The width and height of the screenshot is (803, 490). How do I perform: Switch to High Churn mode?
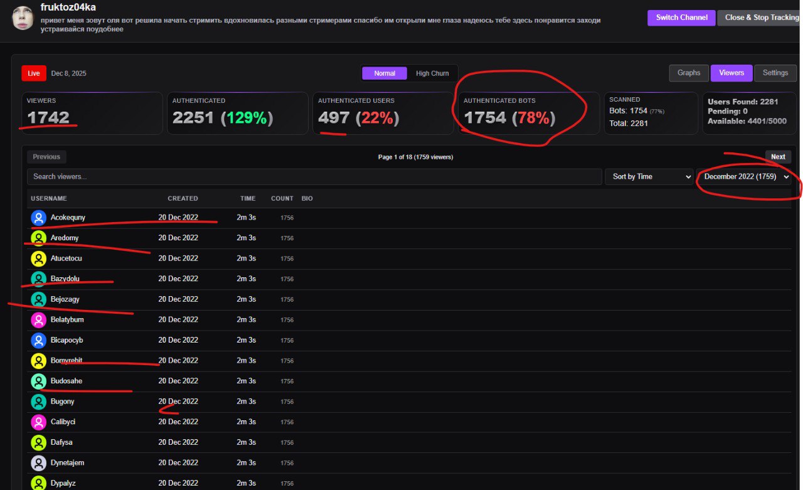coord(432,73)
